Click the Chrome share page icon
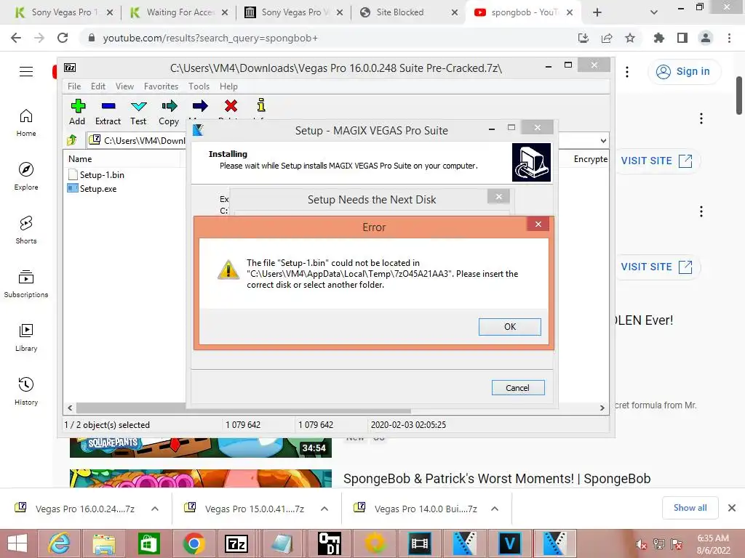The height and width of the screenshot is (558, 745). [x=607, y=38]
